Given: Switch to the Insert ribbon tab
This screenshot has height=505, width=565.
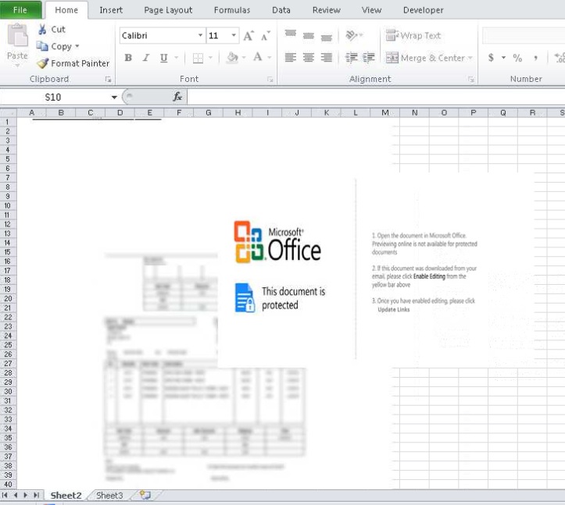Looking at the screenshot, I should tap(111, 10).
